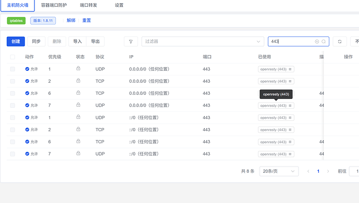
Task: Expand openresty (443) tag in UDP ::/0 priority 1 row
Action: [276, 118]
